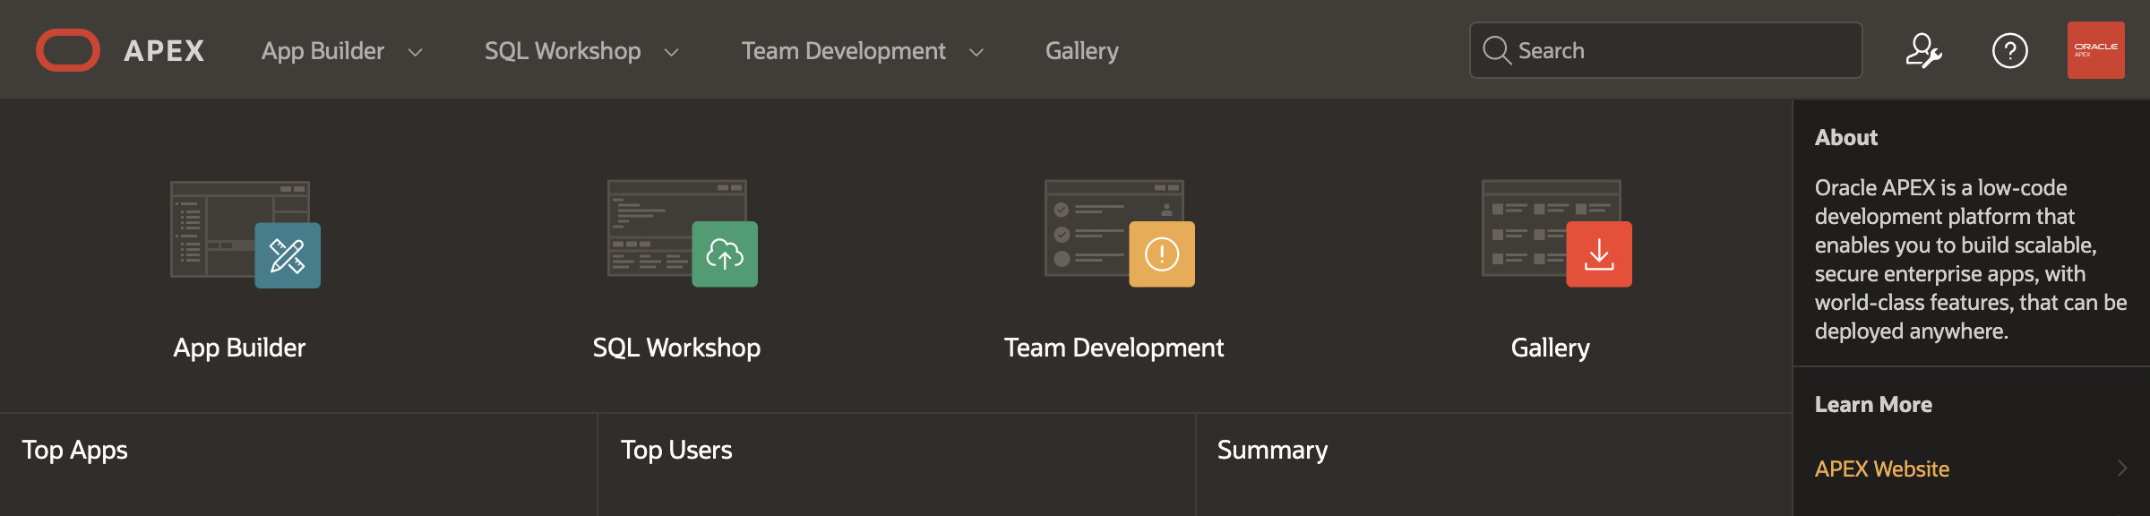The width and height of the screenshot is (2150, 516).
Task: Open the Help question mark icon
Action: (x=2009, y=51)
